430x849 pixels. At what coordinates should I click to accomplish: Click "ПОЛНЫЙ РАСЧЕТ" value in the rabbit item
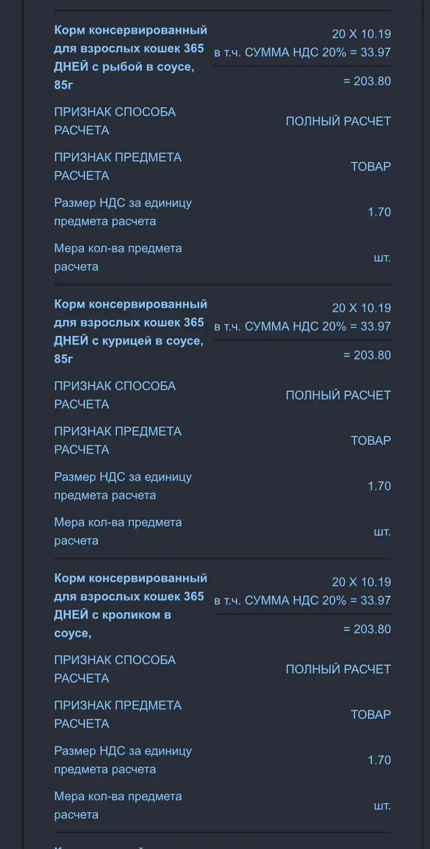click(x=338, y=670)
